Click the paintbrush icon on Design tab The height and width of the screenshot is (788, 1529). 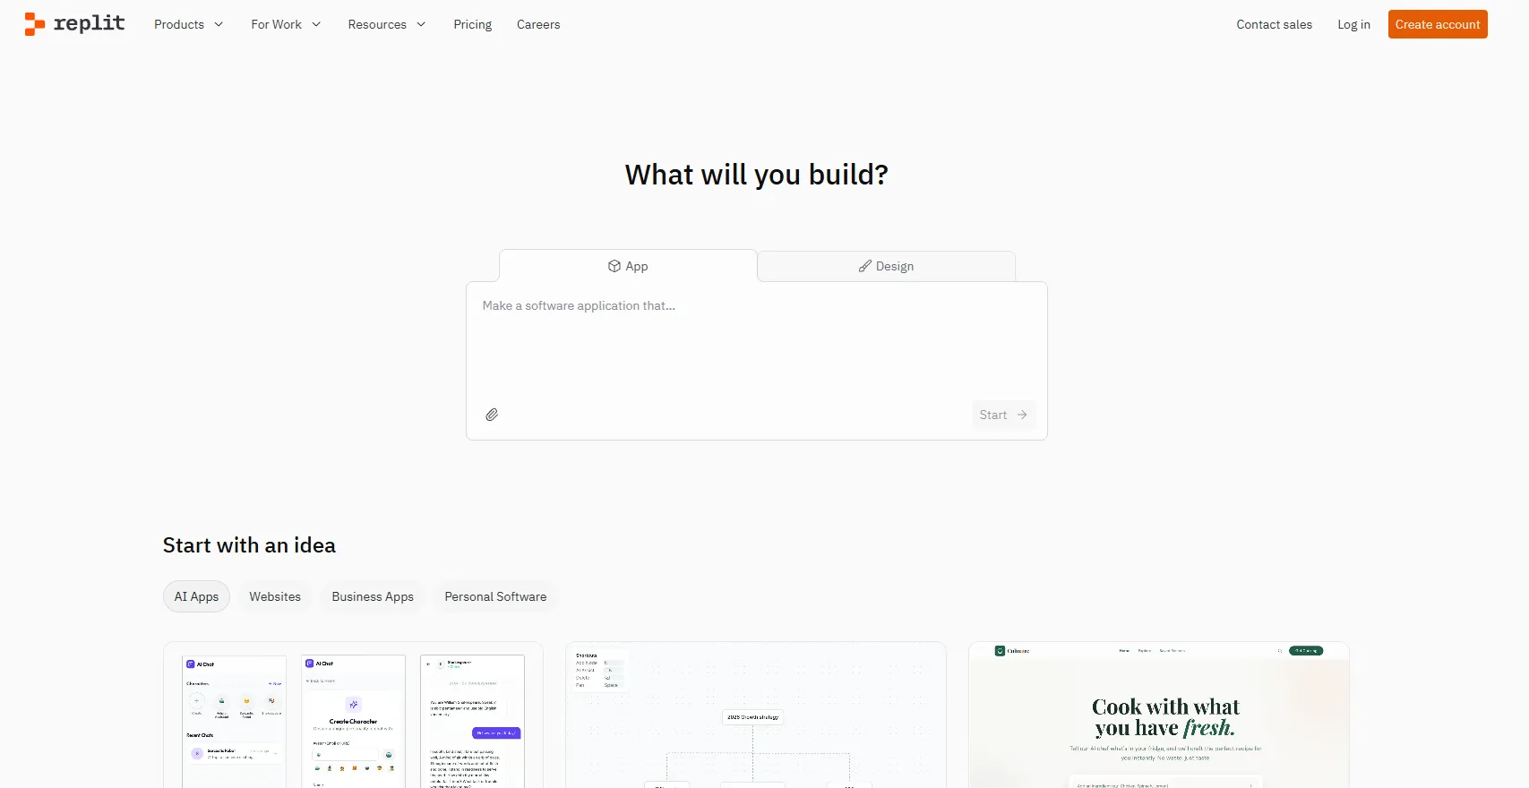(x=864, y=266)
